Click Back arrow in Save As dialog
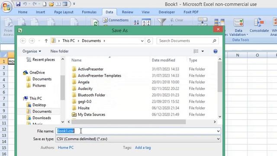This screenshot has width=277, height=156. point(23,41)
